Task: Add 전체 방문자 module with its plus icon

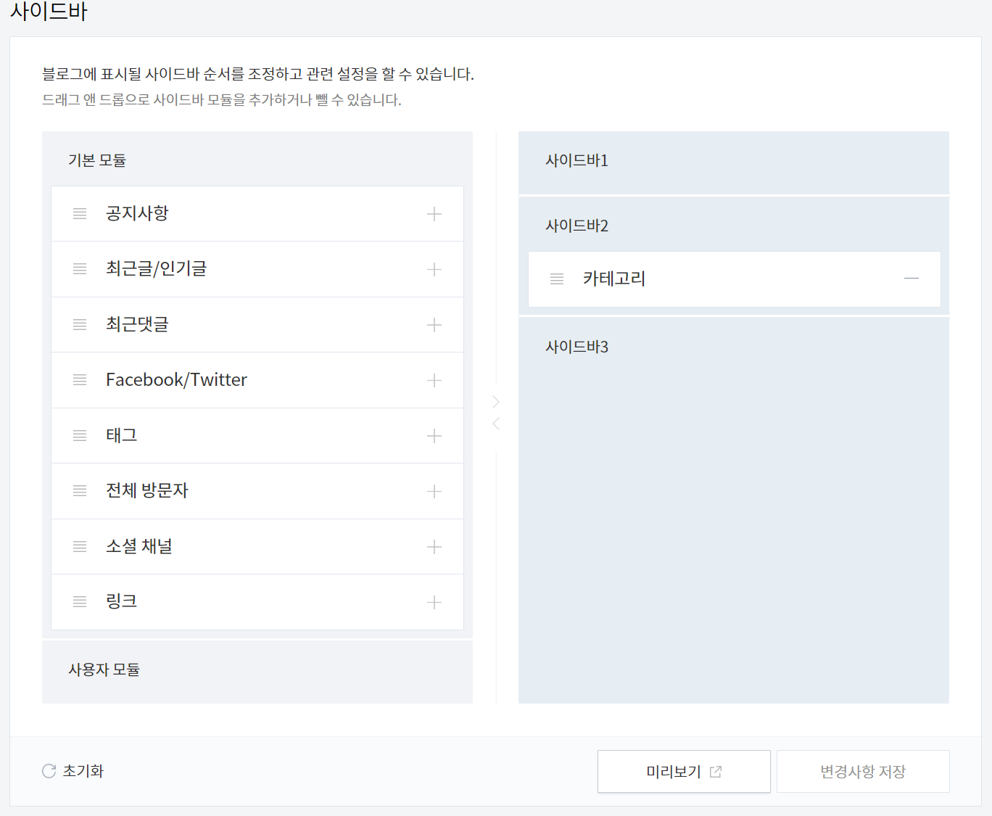Action: (x=434, y=491)
